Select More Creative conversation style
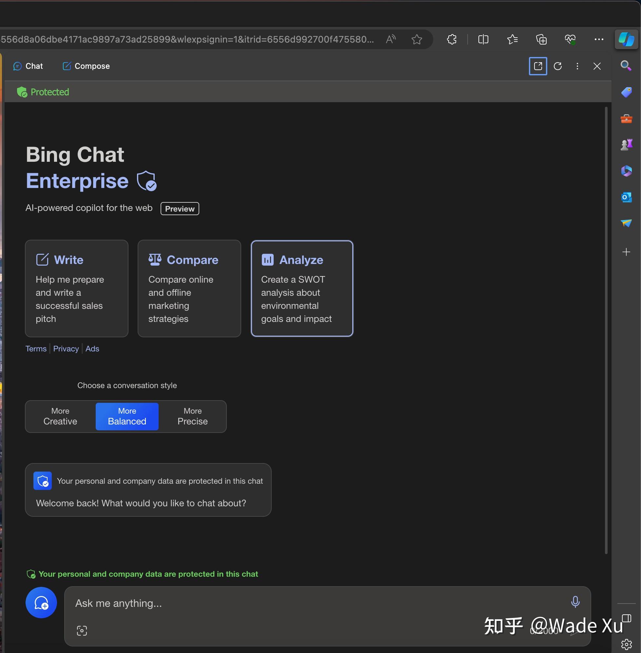The width and height of the screenshot is (641, 653). coord(60,417)
